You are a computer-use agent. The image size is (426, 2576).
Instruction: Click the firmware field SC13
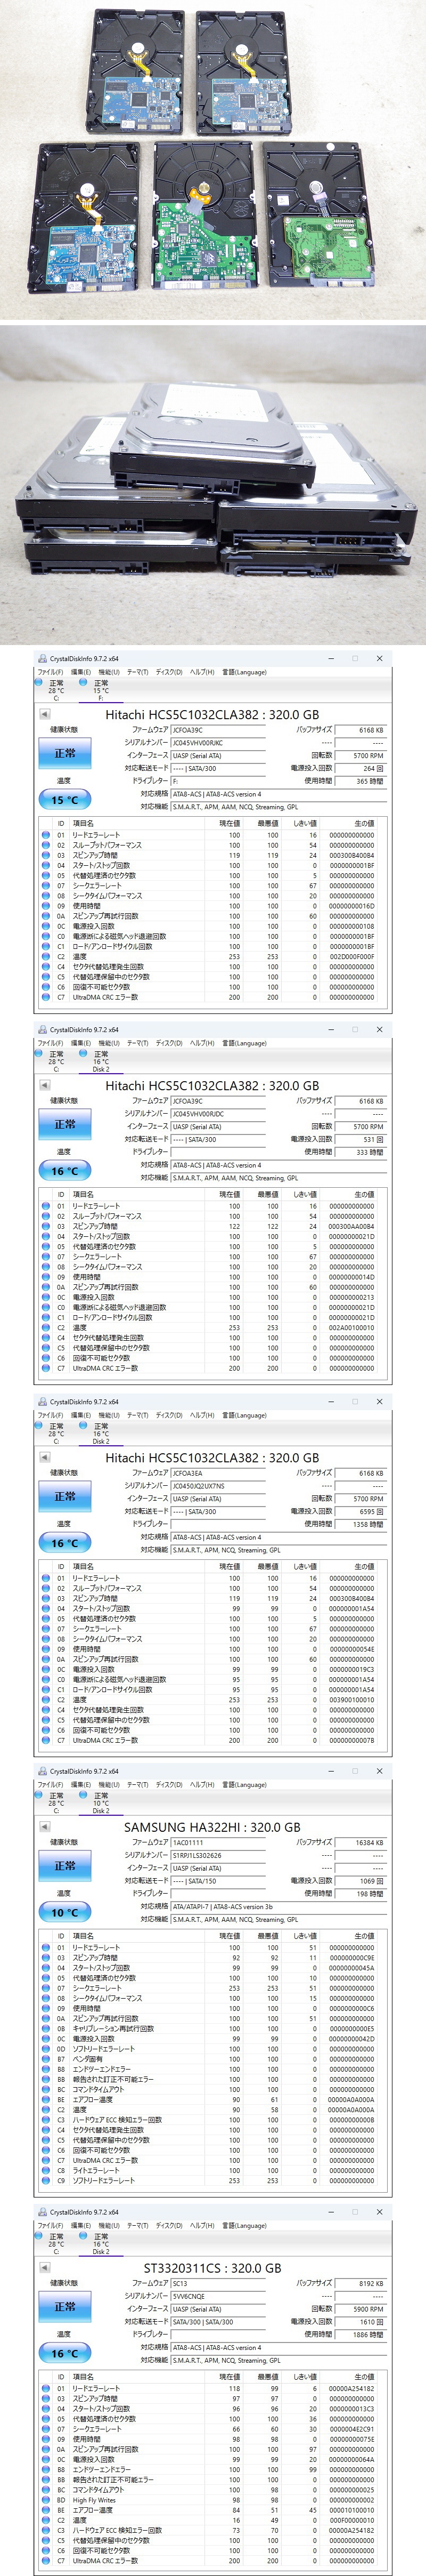click(217, 2284)
